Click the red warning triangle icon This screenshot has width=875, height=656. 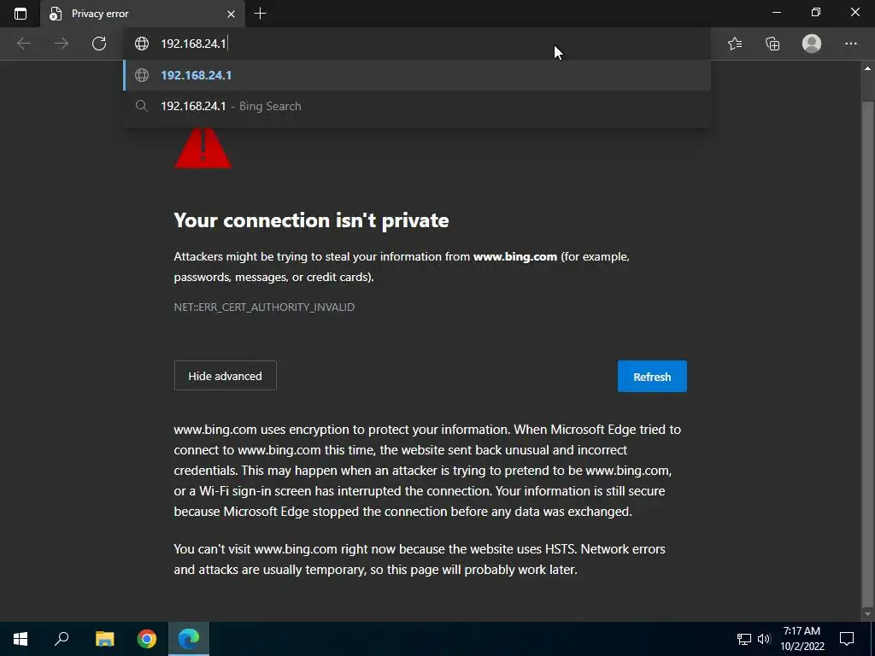(203, 147)
